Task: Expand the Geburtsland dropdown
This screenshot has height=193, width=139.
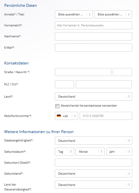Action: (x=93, y=174)
